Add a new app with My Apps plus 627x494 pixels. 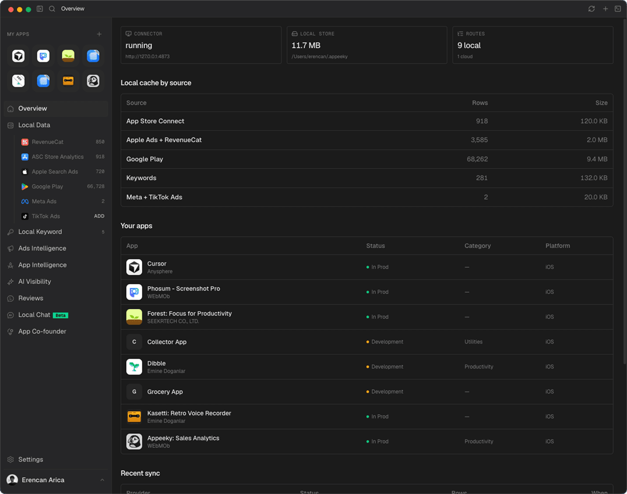coord(99,34)
